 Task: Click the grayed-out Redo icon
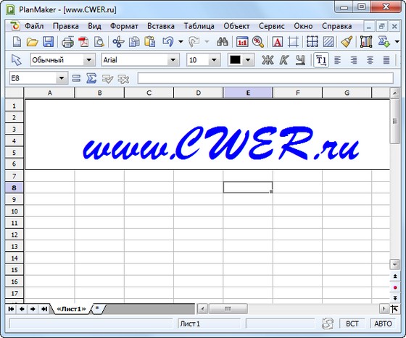tap(194, 41)
